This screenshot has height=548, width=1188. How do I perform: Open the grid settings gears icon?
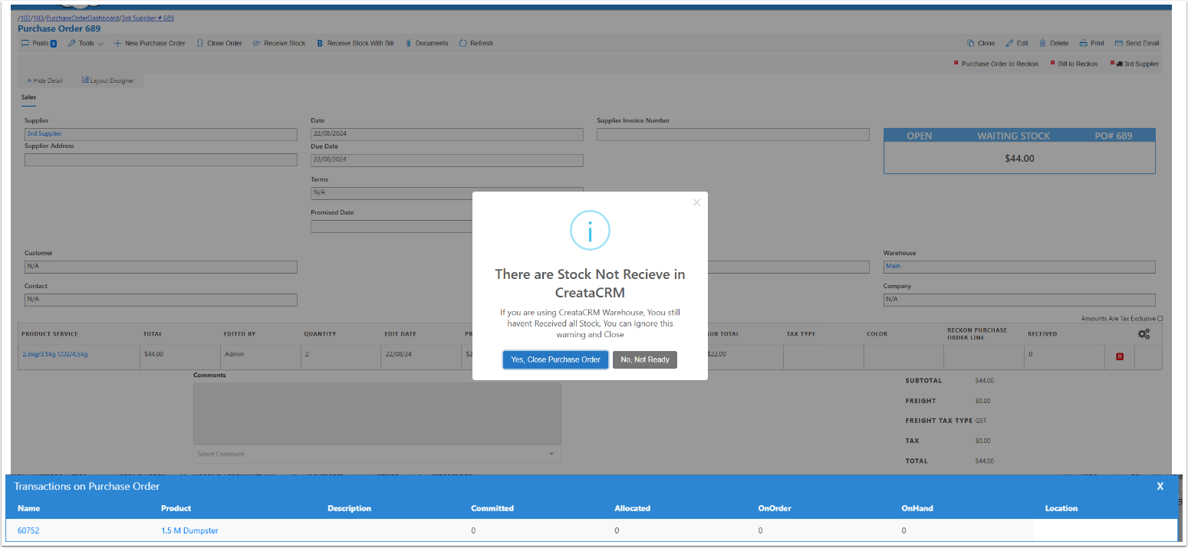click(x=1144, y=334)
